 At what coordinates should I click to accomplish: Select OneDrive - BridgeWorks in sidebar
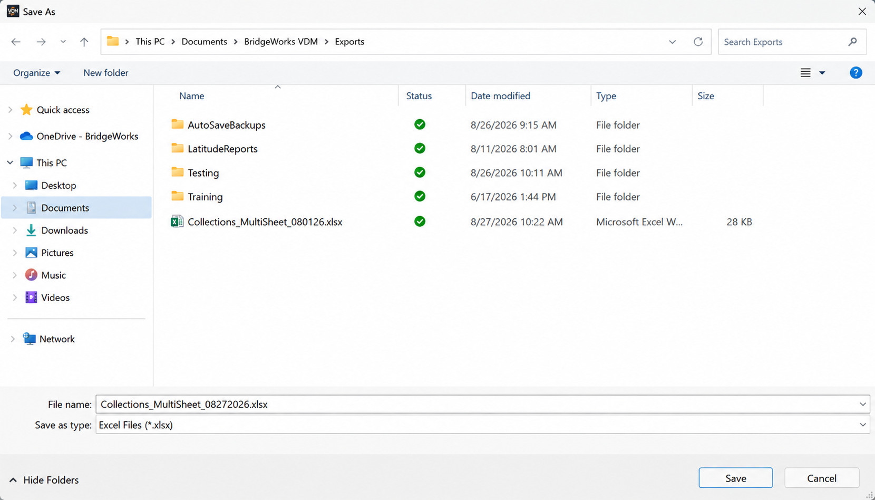click(x=87, y=136)
